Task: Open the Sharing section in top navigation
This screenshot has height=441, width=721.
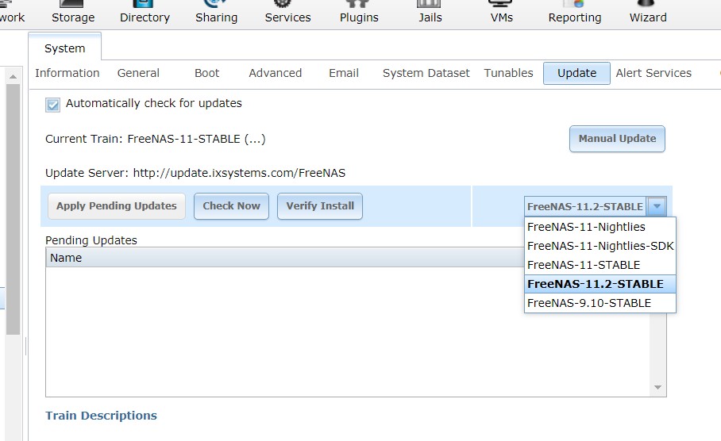Action: coord(216,13)
